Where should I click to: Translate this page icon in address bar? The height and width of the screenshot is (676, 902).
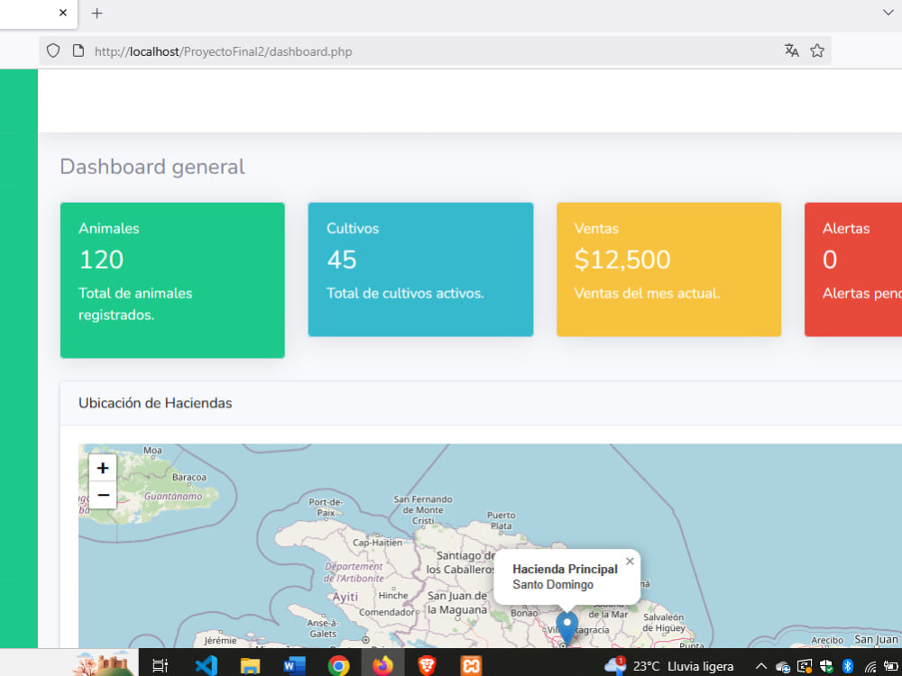792,50
